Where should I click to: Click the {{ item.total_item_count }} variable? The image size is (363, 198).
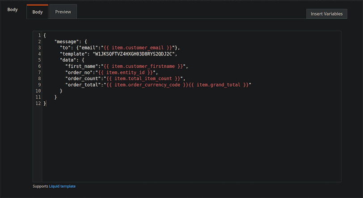pos(144,78)
